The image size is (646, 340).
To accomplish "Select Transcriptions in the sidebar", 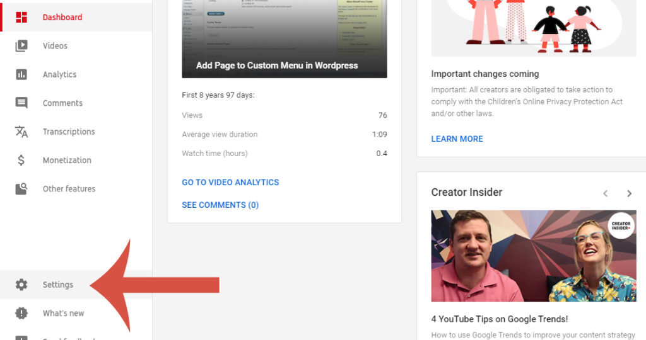I will point(76,132).
